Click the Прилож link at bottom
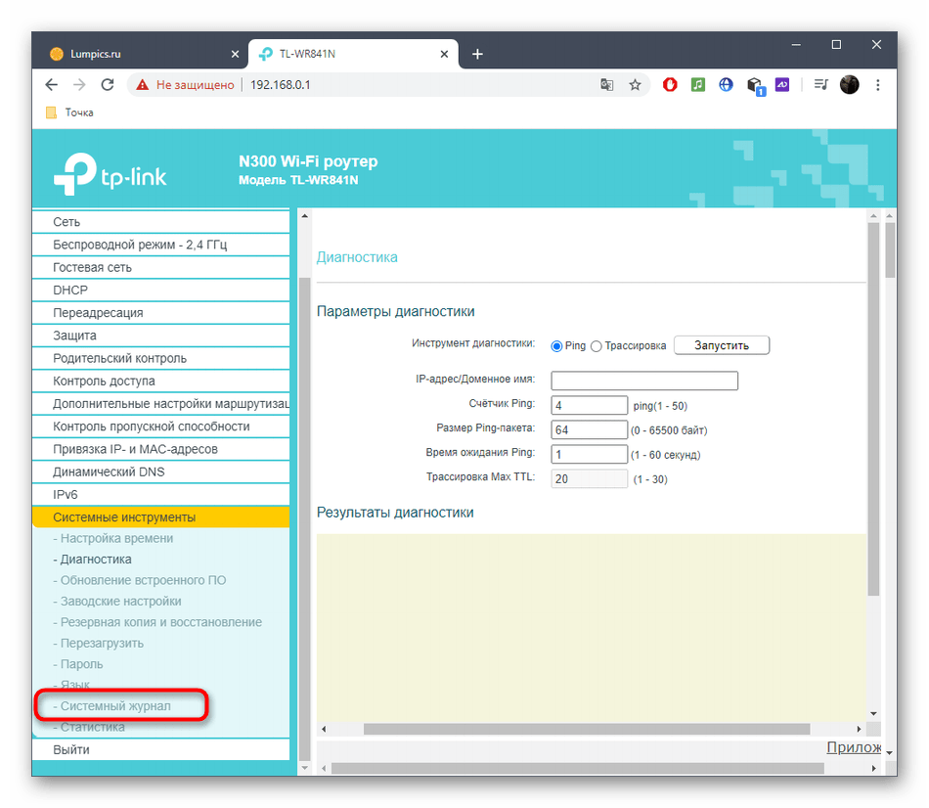Screen dimensions: 929x808 pos(854,747)
